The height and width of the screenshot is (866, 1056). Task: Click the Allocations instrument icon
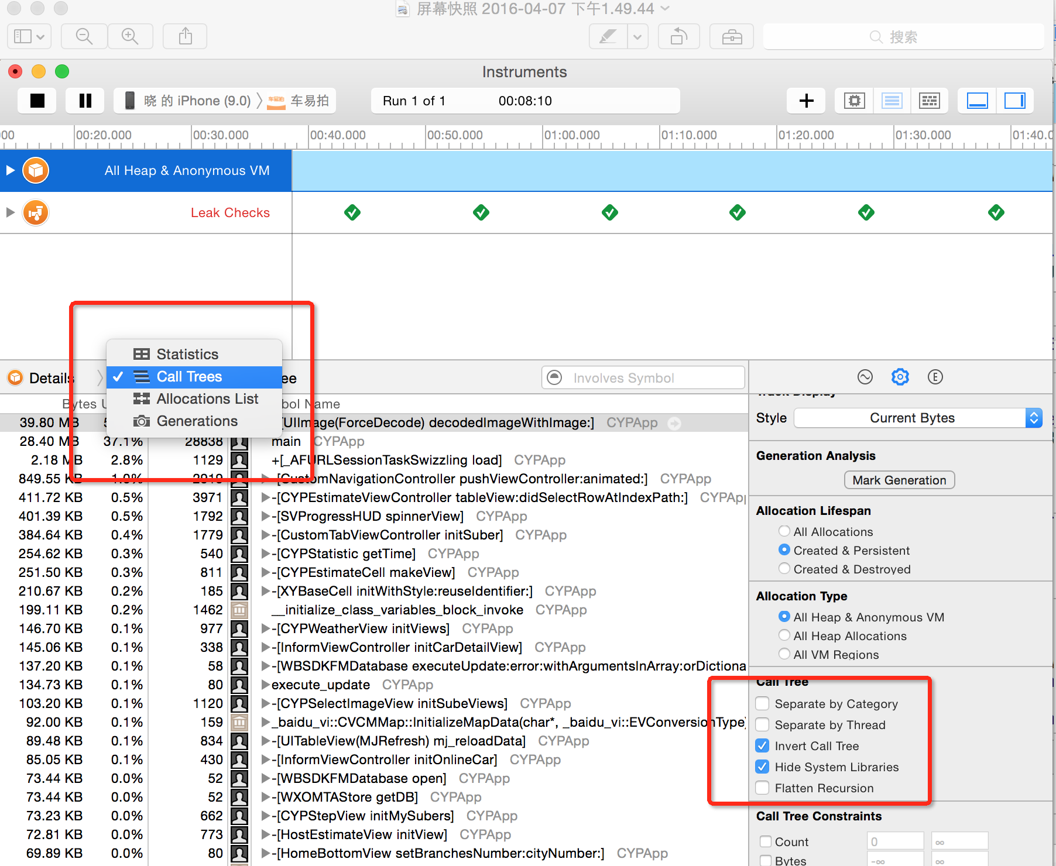click(36, 170)
